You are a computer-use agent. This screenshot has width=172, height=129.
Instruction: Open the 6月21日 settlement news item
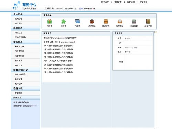(58, 72)
